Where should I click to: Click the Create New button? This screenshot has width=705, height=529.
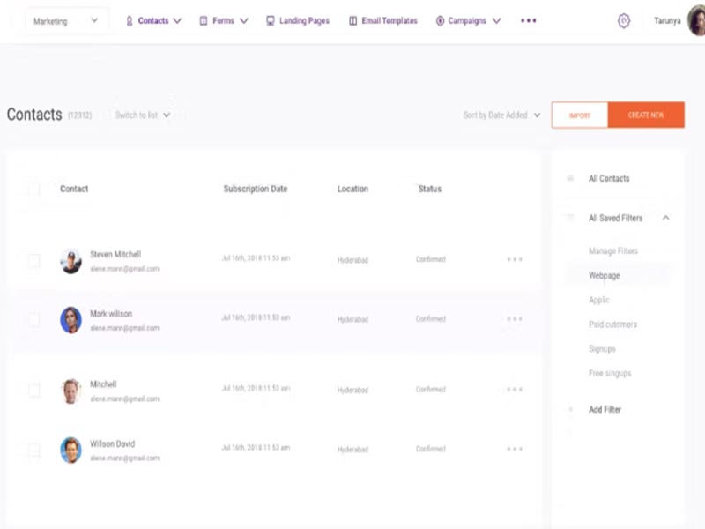(x=646, y=115)
